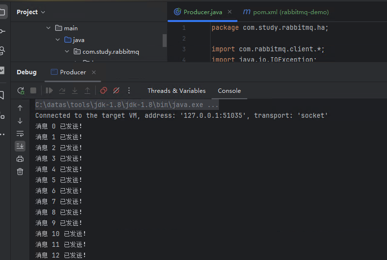The image size is (387, 260).
Task: Open the View Breakpoints dialog
Action: click(x=104, y=90)
